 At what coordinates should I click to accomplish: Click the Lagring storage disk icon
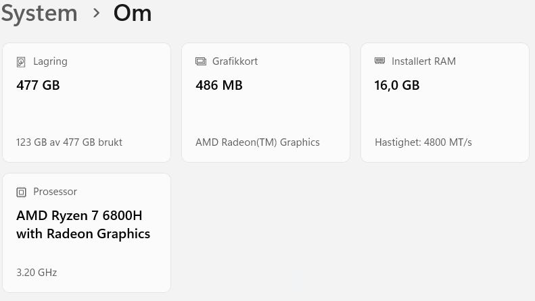point(21,61)
